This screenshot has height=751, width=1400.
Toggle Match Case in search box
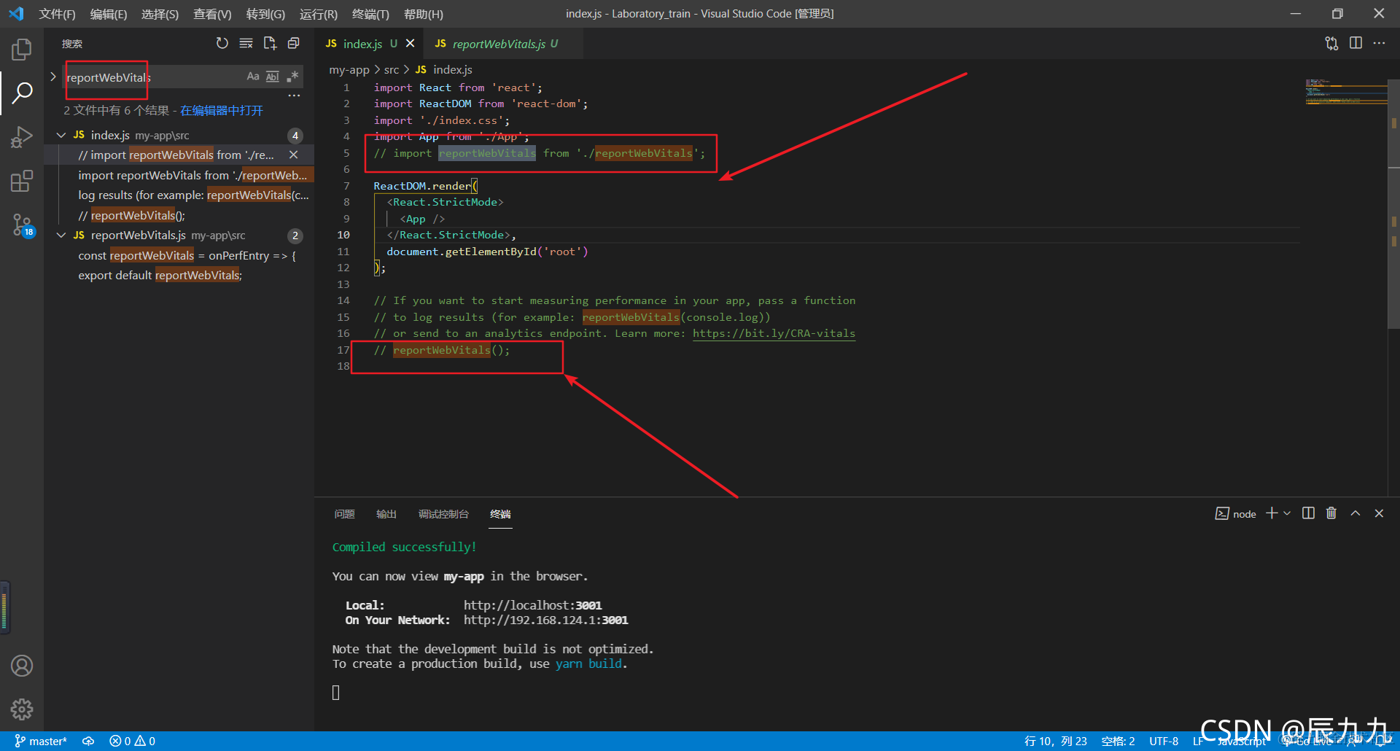pyautogui.click(x=253, y=77)
